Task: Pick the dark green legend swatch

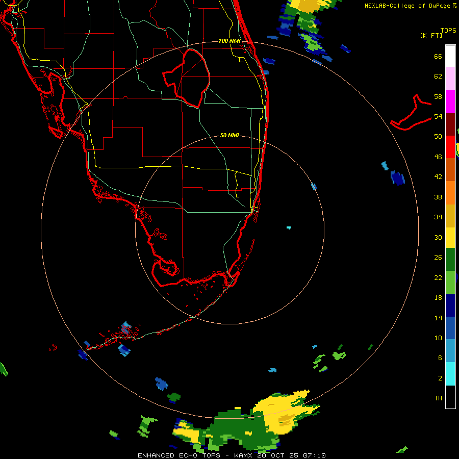Action: pyautogui.click(x=450, y=260)
